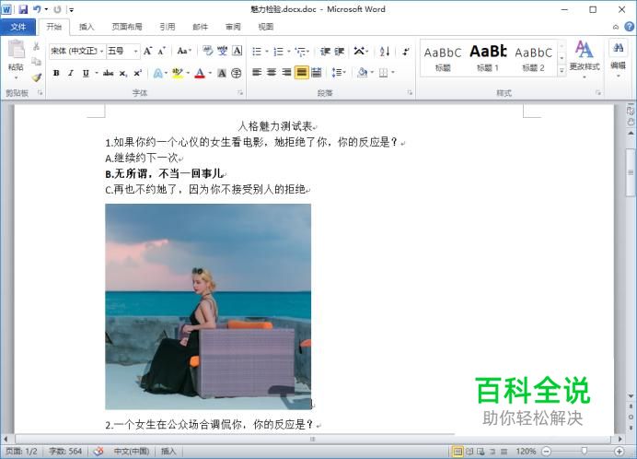Toggle Underline formatting
637x459 pixels.
coord(86,73)
